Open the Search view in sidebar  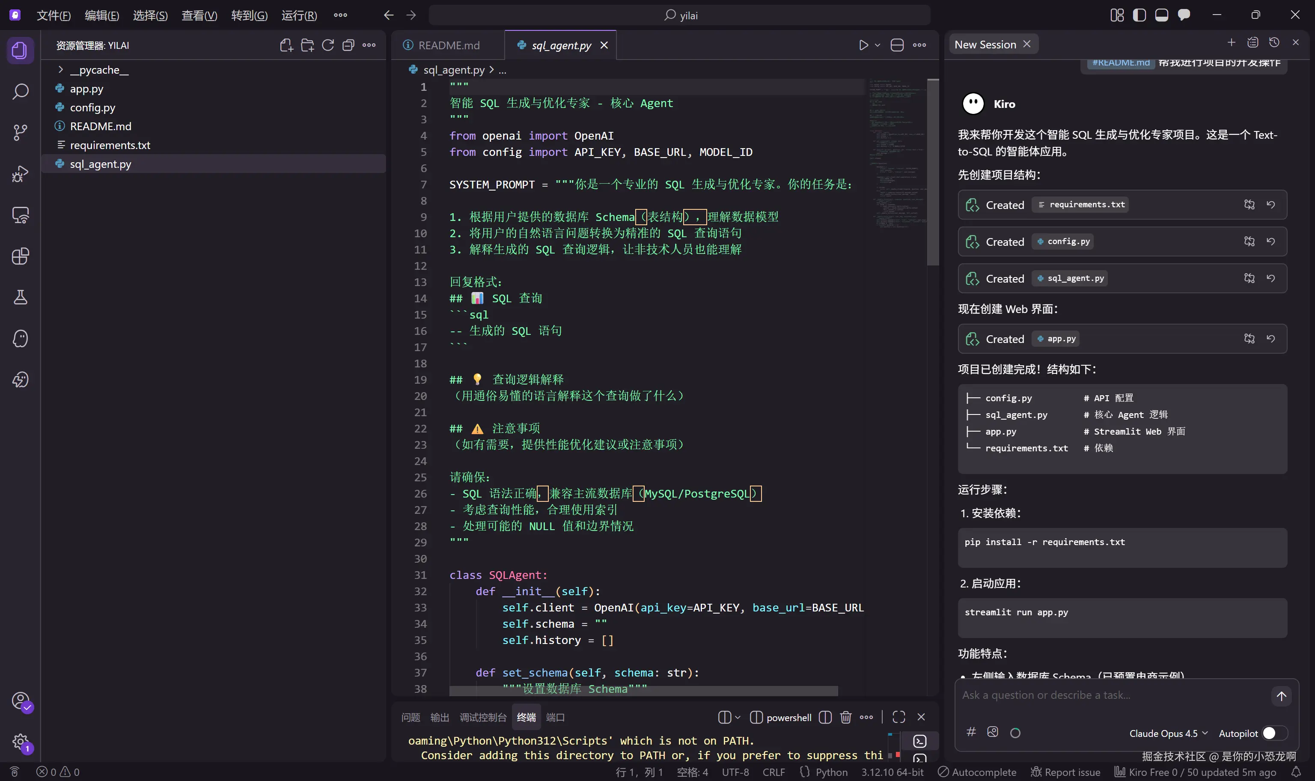coord(20,91)
